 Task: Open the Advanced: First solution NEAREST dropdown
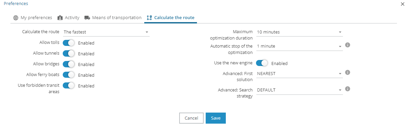tap(299, 74)
